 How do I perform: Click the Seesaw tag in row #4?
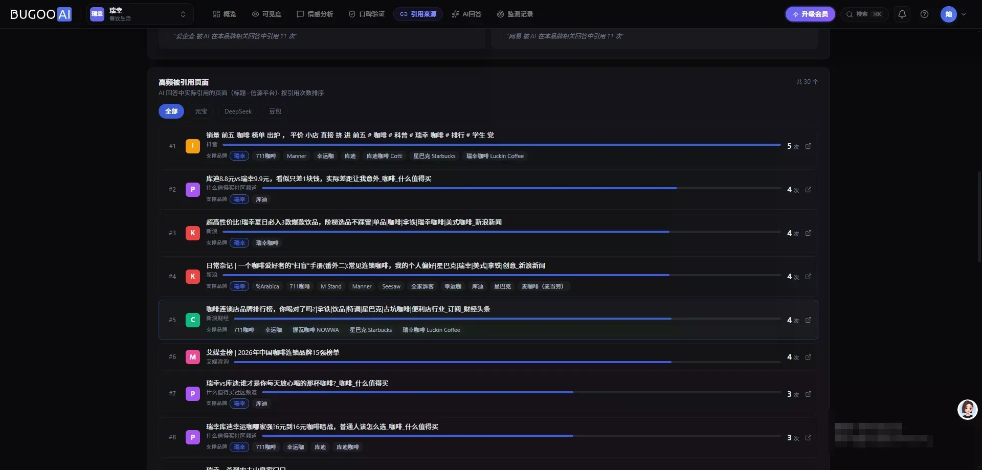tap(391, 286)
